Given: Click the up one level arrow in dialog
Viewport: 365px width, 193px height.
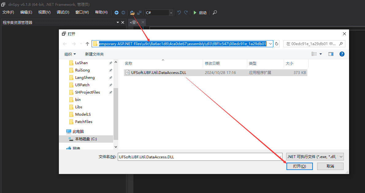Looking at the screenshot, I should (x=87, y=44).
